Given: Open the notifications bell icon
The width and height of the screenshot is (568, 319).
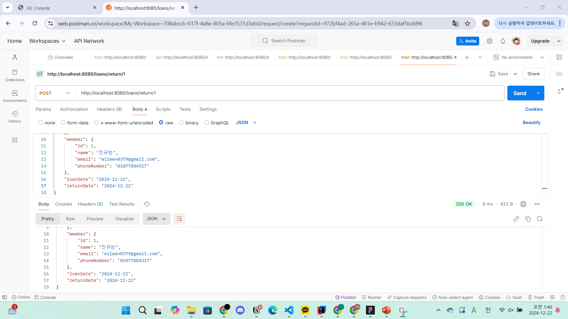Looking at the screenshot, I should pyautogui.click(x=503, y=41).
